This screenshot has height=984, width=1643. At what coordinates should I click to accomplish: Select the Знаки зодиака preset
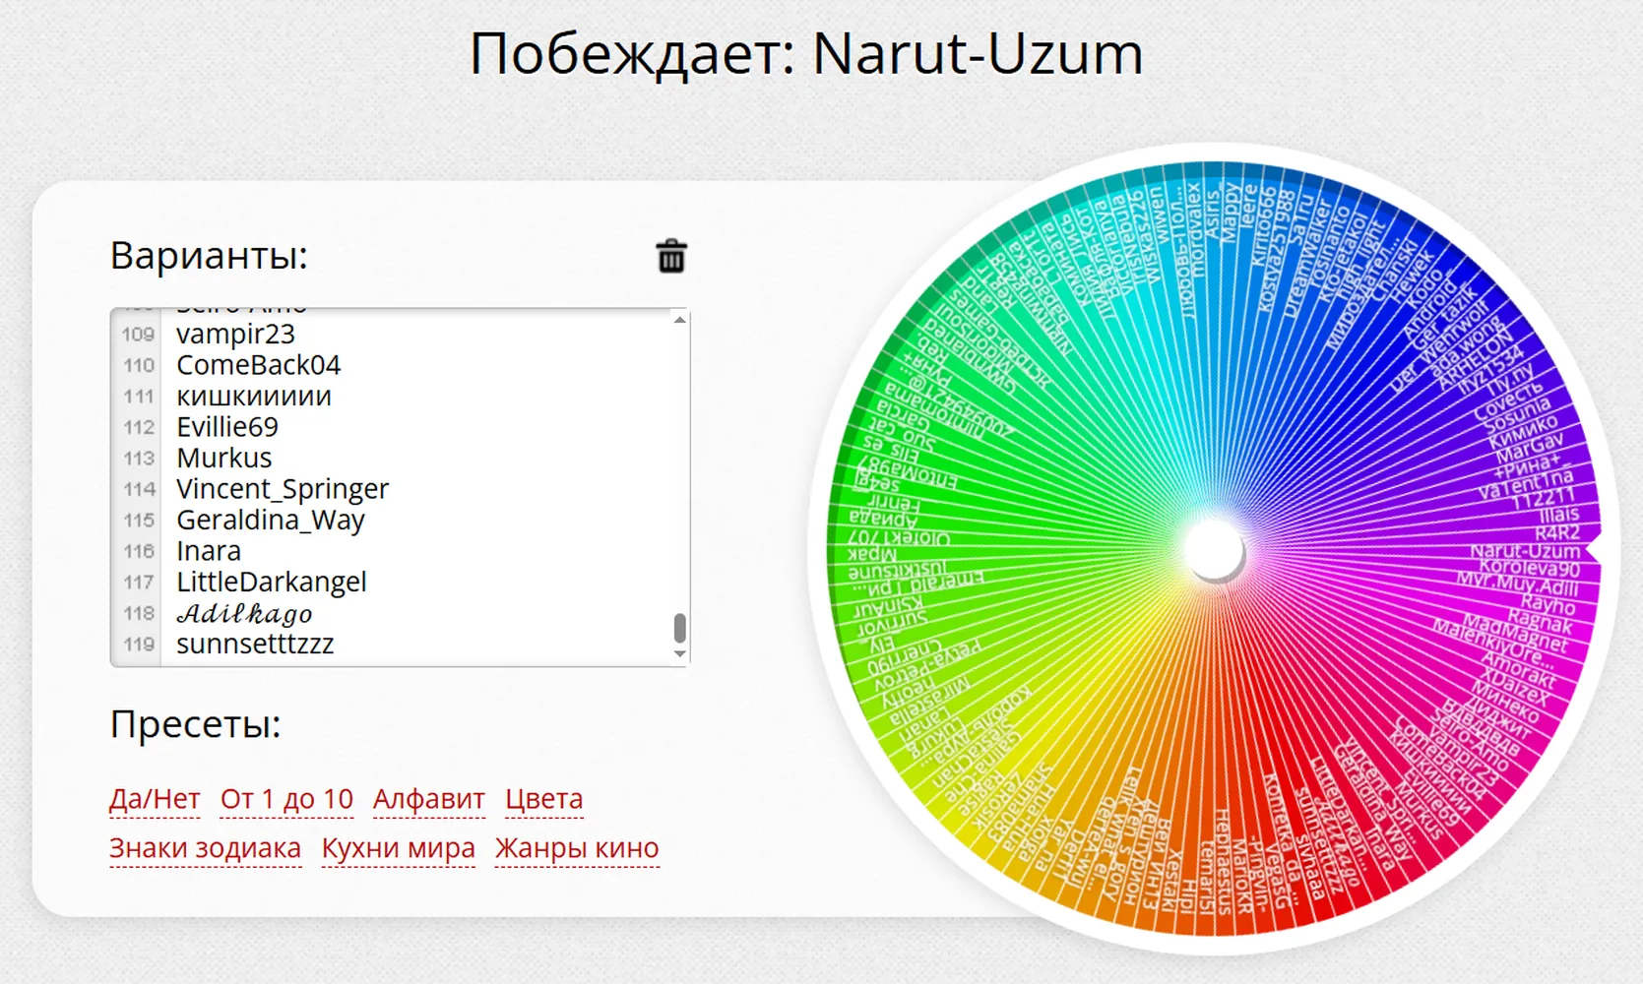pyautogui.click(x=205, y=848)
